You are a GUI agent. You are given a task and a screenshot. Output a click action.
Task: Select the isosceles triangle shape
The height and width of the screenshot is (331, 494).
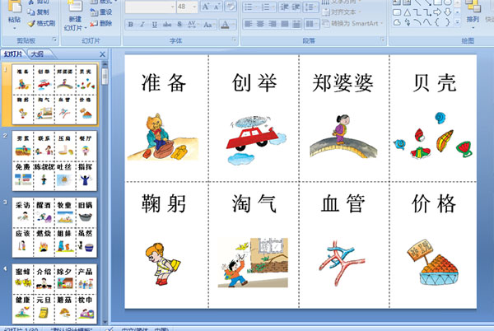click(407, 12)
